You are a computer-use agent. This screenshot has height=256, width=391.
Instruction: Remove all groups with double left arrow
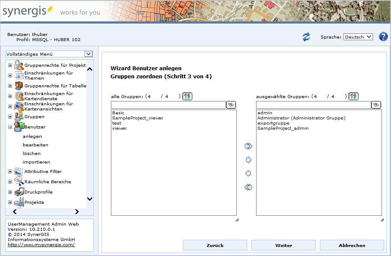pos(248,187)
